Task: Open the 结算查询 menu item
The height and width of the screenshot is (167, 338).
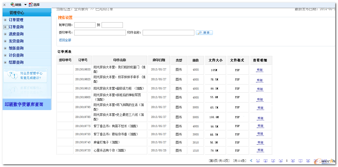Action: [x=16, y=62]
